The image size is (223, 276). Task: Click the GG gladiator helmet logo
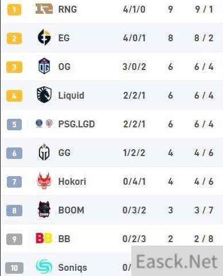[x=44, y=153]
